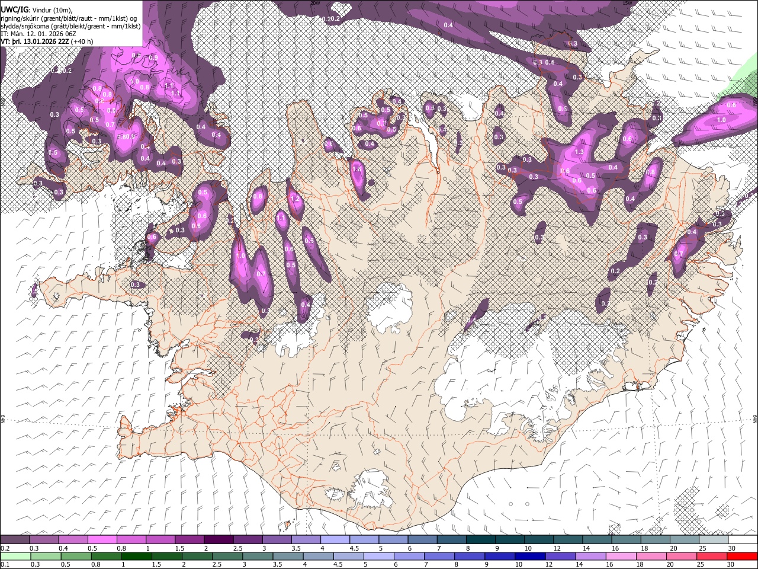Image resolution: width=758 pixels, height=569 pixels.
Task: Click lower legend swatch between 0.1 and 0.3
Action: click(x=15, y=556)
